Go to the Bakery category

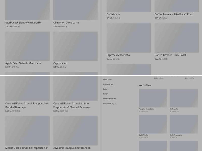point(106,89)
